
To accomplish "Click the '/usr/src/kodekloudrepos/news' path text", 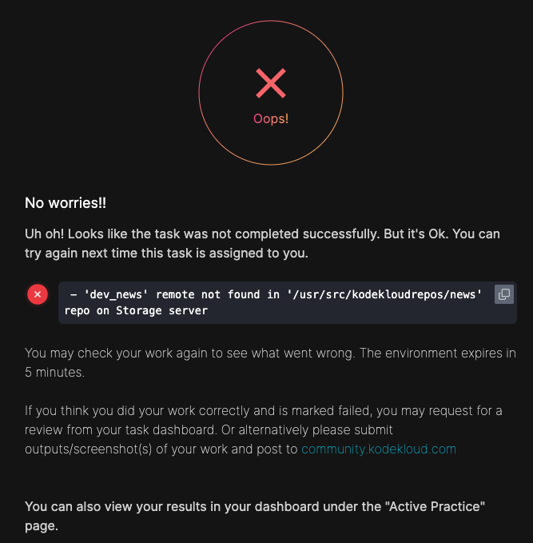I will click(x=386, y=294).
